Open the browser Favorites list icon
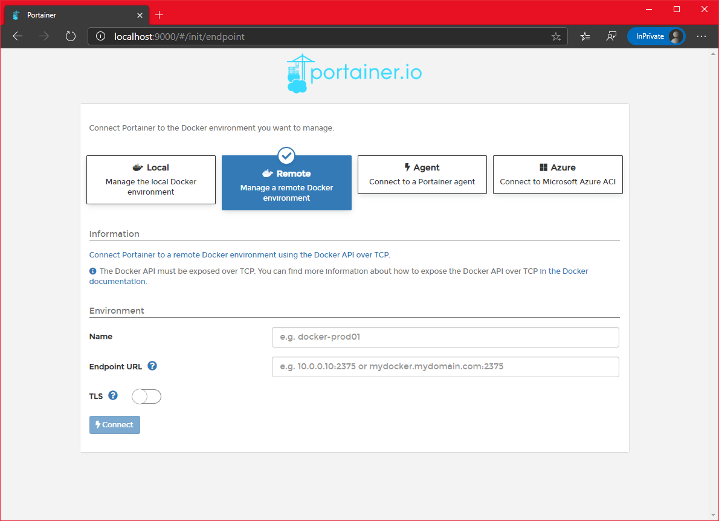The height and width of the screenshot is (521, 719). 585,36
